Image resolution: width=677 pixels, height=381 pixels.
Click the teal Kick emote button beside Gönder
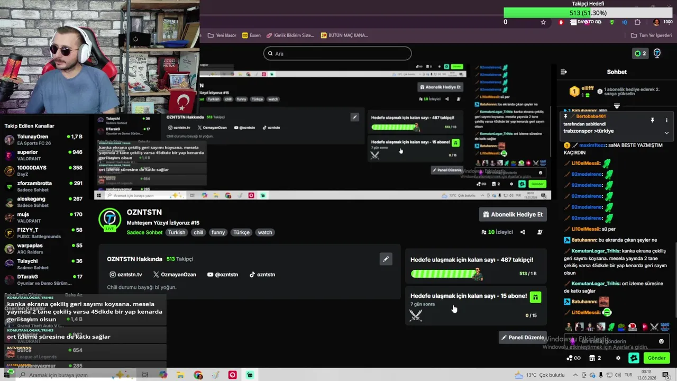coord(634,358)
